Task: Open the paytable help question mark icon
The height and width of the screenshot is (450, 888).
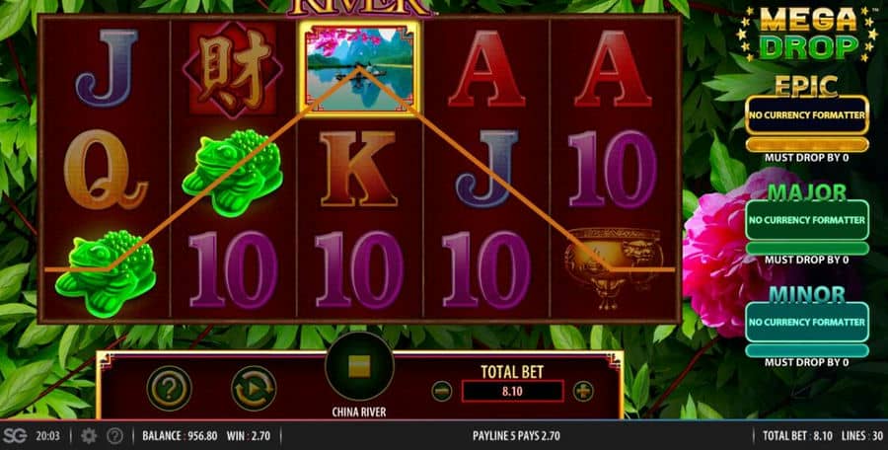Action: click(x=170, y=388)
